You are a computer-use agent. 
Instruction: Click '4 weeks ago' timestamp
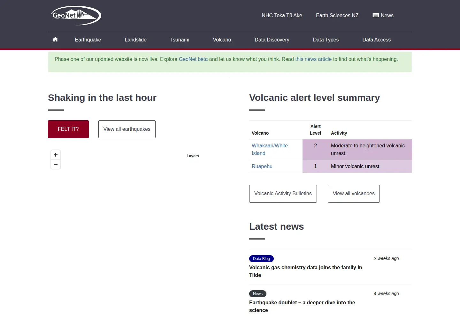point(386,293)
